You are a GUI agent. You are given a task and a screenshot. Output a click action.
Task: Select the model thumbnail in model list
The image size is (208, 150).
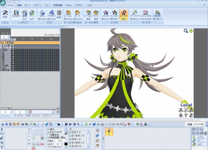(109, 132)
